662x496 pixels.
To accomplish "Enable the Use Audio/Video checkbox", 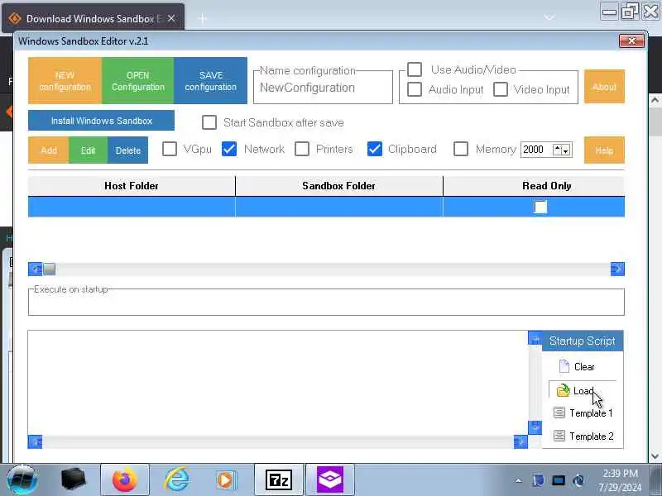I will click(x=415, y=69).
